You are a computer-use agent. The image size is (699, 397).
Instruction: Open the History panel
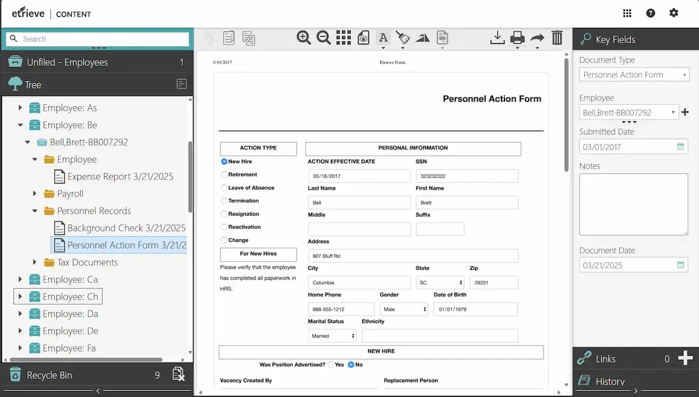[x=636, y=381]
